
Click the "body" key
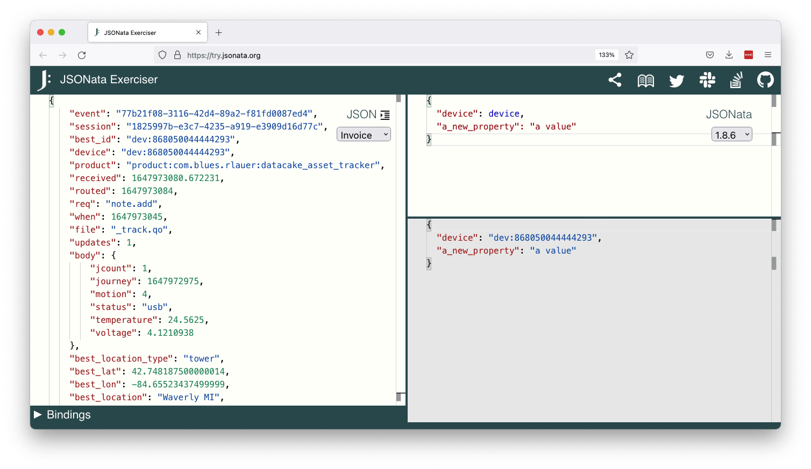coord(85,255)
